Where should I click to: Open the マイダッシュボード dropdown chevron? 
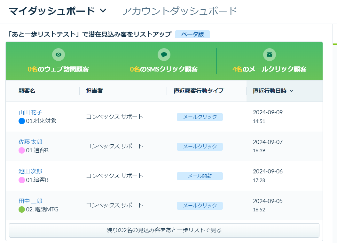click(x=103, y=11)
